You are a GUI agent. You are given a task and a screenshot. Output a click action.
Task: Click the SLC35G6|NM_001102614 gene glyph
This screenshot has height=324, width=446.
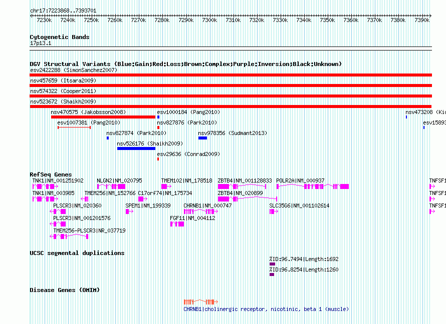(274, 211)
